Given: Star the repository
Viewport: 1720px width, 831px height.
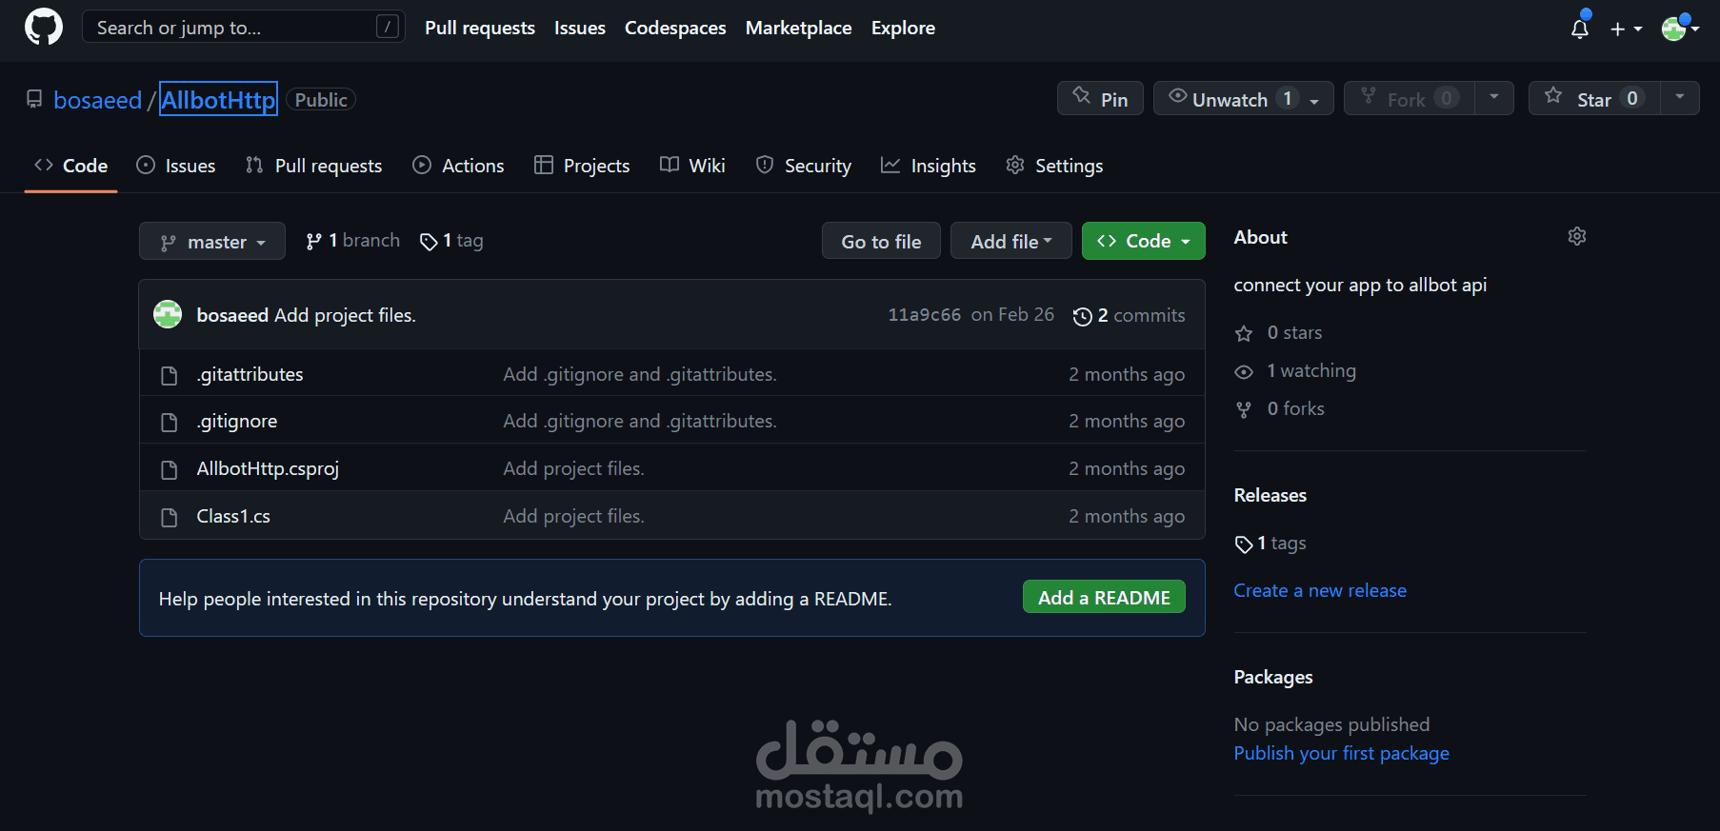Looking at the screenshot, I should pyautogui.click(x=1594, y=98).
